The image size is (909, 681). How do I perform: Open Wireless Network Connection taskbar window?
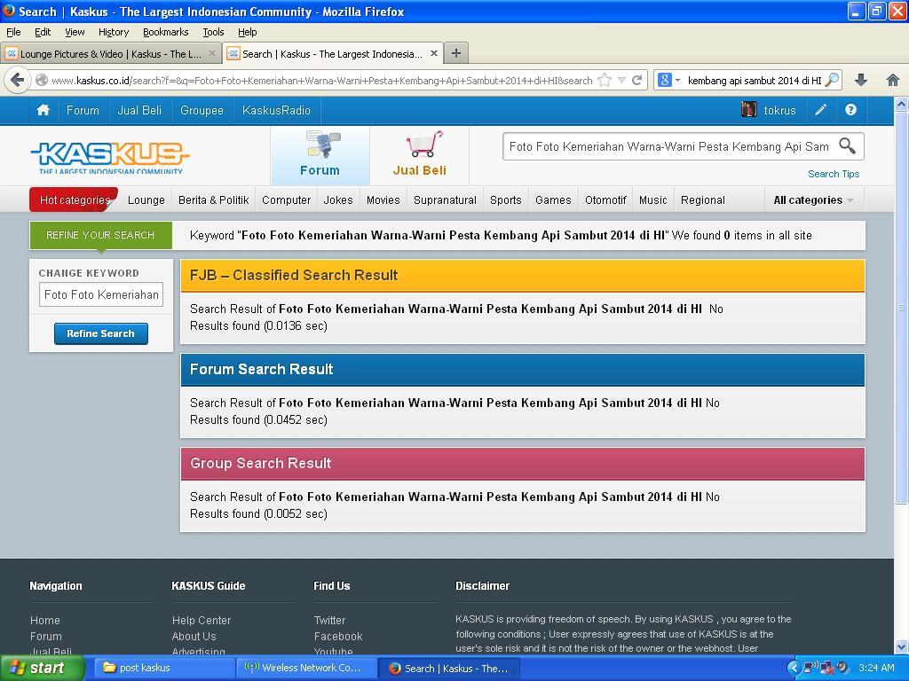[x=307, y=669]
